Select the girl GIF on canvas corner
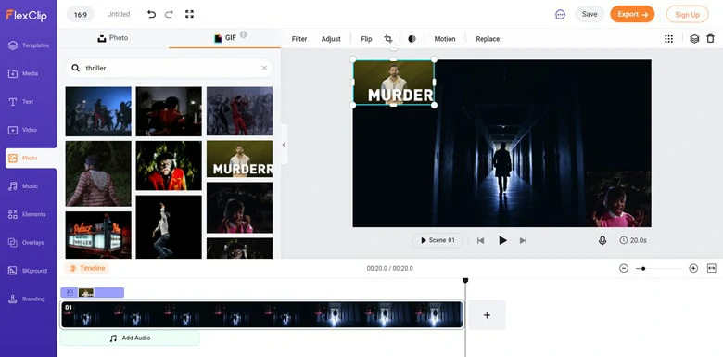The image size is (723, 357). (618, 199)
